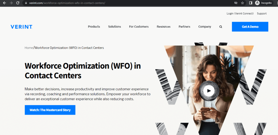This screenshot has height=135, width=278.
Task: Bookmark this page with star icon
Action: [242, 3]
